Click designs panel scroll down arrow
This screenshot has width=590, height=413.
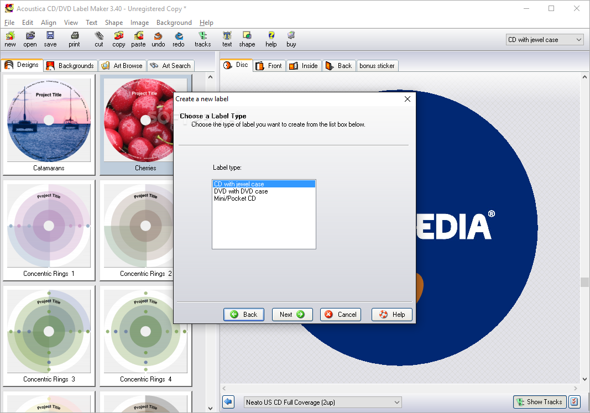(x=210, y=408)
